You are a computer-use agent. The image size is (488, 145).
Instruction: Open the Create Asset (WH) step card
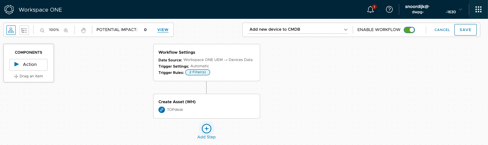(206, 102)
